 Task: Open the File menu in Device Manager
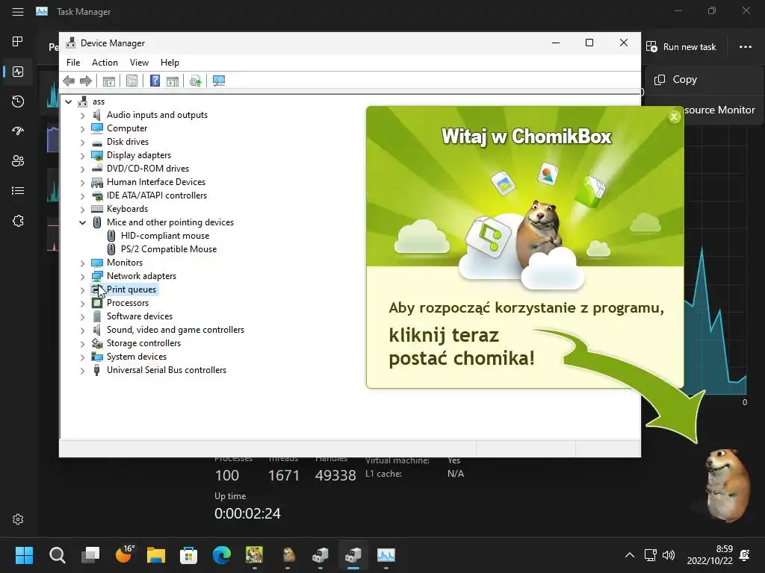point(73,63)
